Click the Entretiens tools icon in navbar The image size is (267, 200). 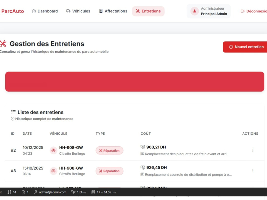(x=138, y=11)
